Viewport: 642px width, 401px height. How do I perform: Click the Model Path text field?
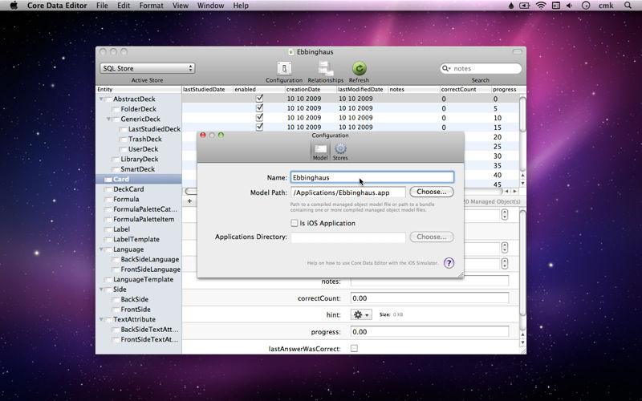coord(348,192)
